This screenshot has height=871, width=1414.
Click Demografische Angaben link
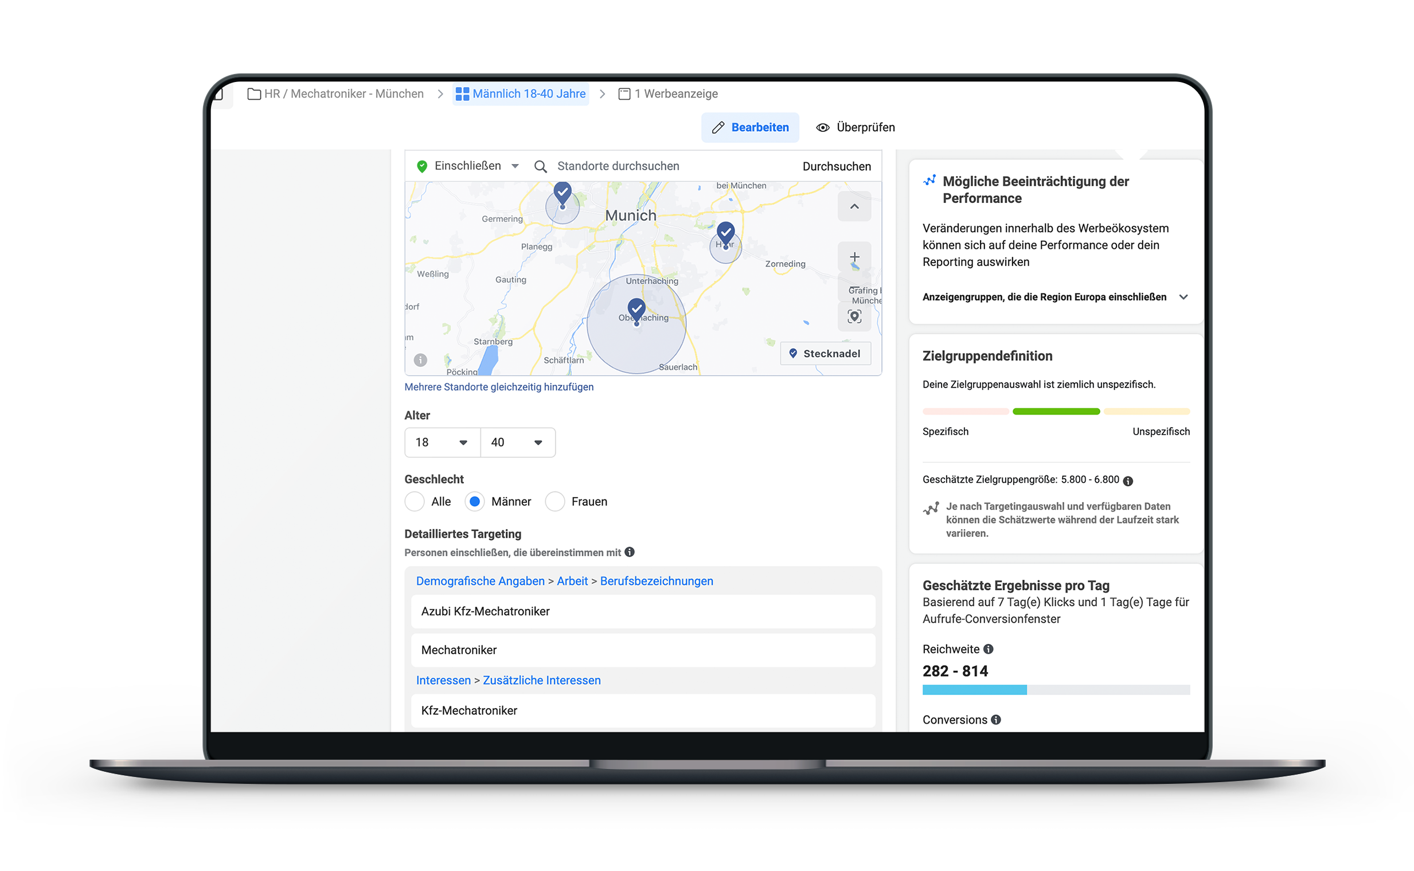pyautogui.click(x=480, y=581)
